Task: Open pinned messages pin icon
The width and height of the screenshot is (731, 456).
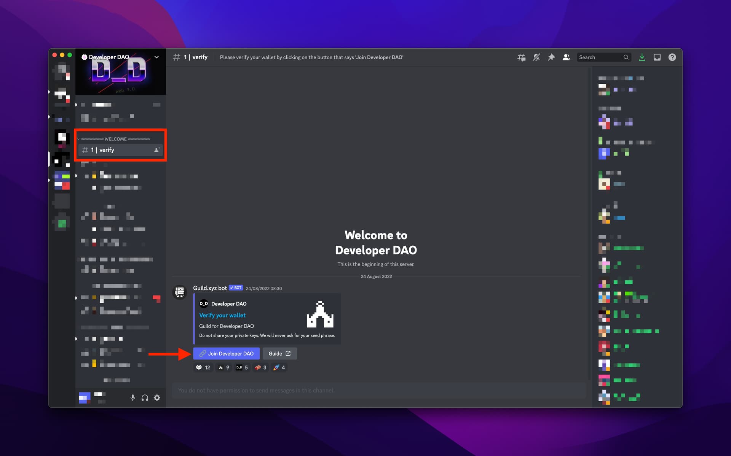Action: coord(551,57)
